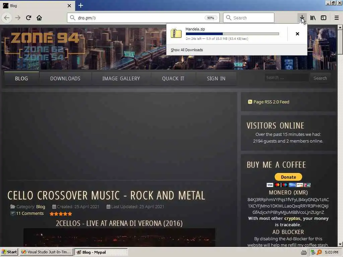Switch to Visual Studio Just-In-Time taskbar window

pyautogui.click(x=46, y=252)
